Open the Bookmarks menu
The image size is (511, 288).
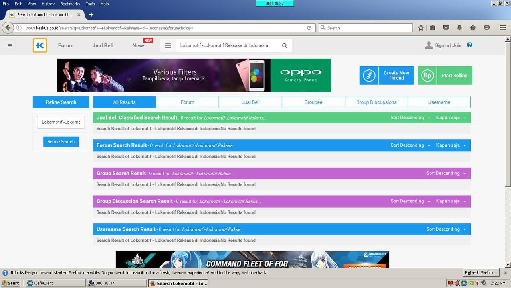click(x=70, y=4)
